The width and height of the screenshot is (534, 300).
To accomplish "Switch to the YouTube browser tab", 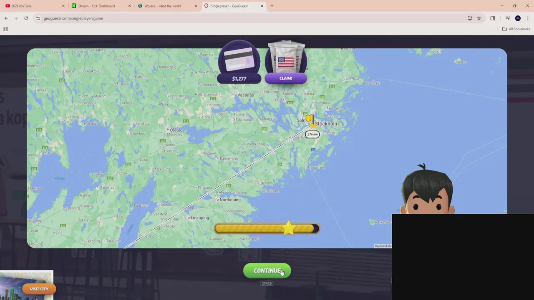I will pos(33,6).
